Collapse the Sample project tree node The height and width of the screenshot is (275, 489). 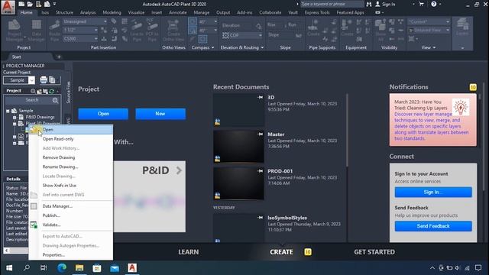coord(8,111)
